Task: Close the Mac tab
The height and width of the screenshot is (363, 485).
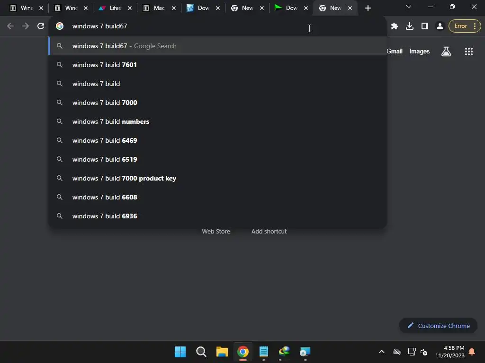Action: [x=174, y=8]
